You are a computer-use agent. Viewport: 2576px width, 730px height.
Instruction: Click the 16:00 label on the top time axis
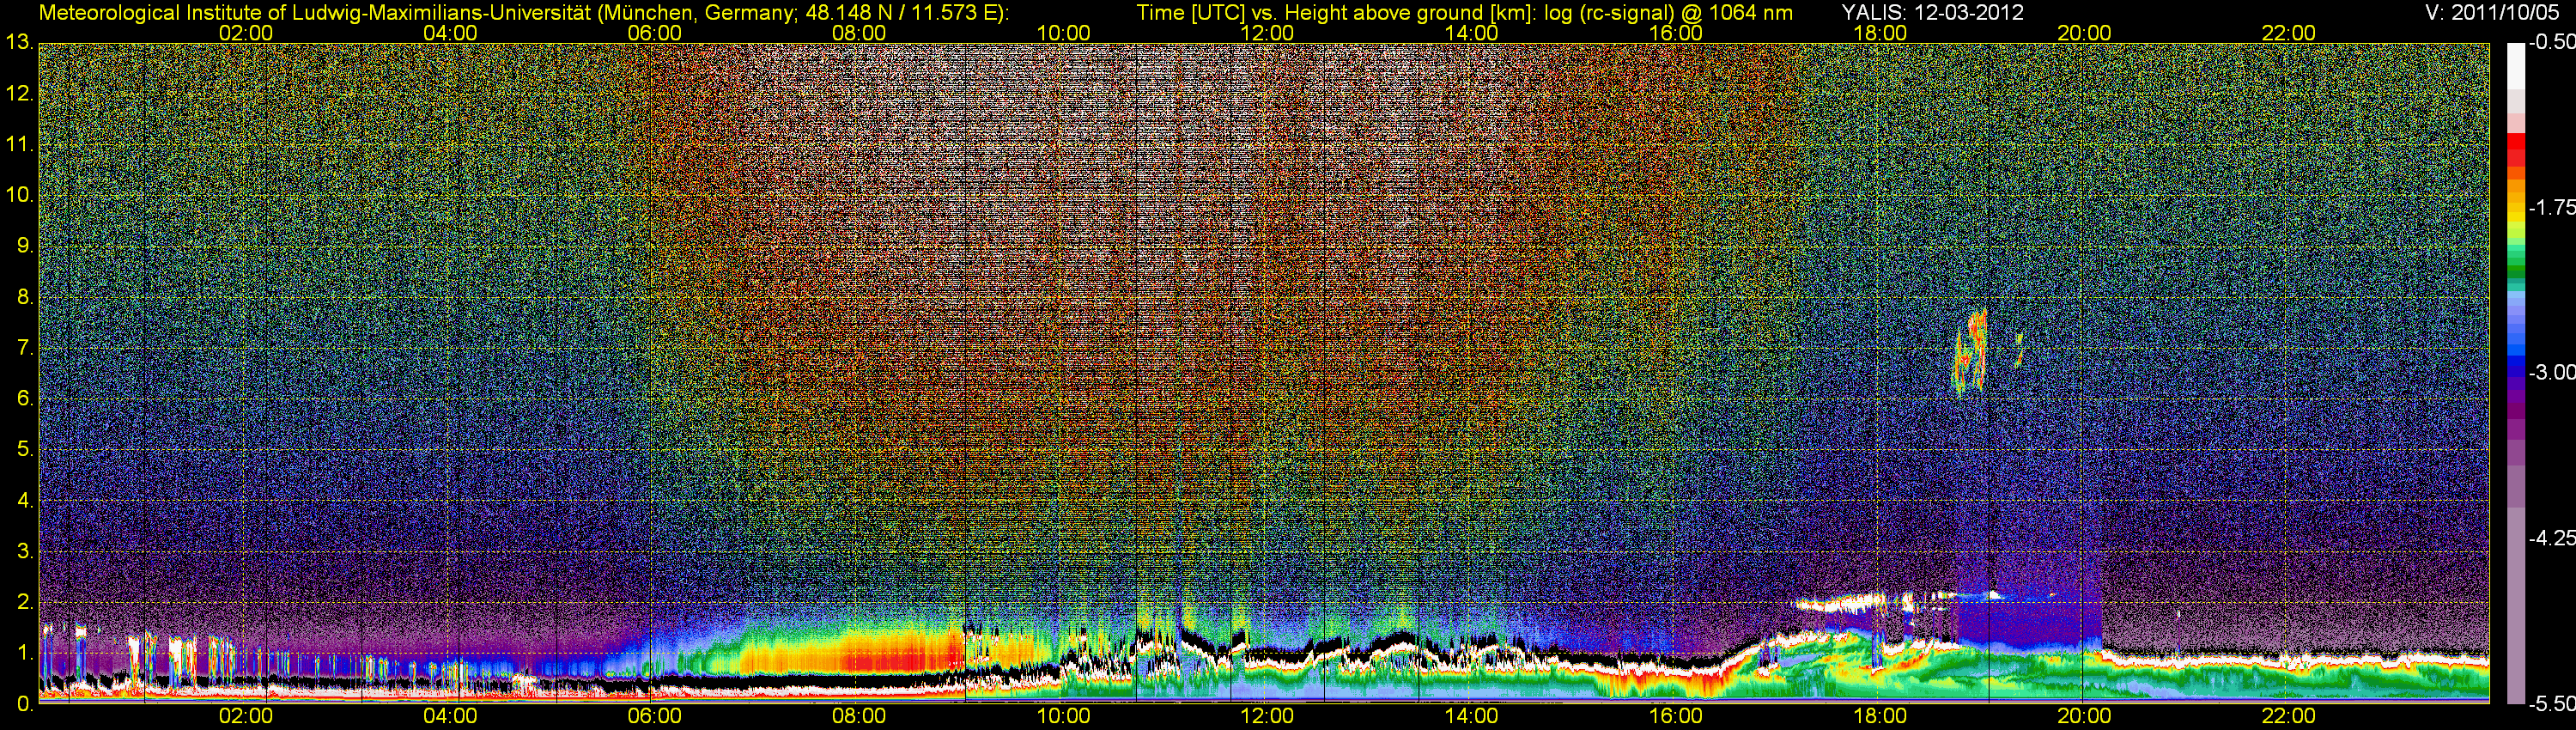click(x=1676, y=33)
